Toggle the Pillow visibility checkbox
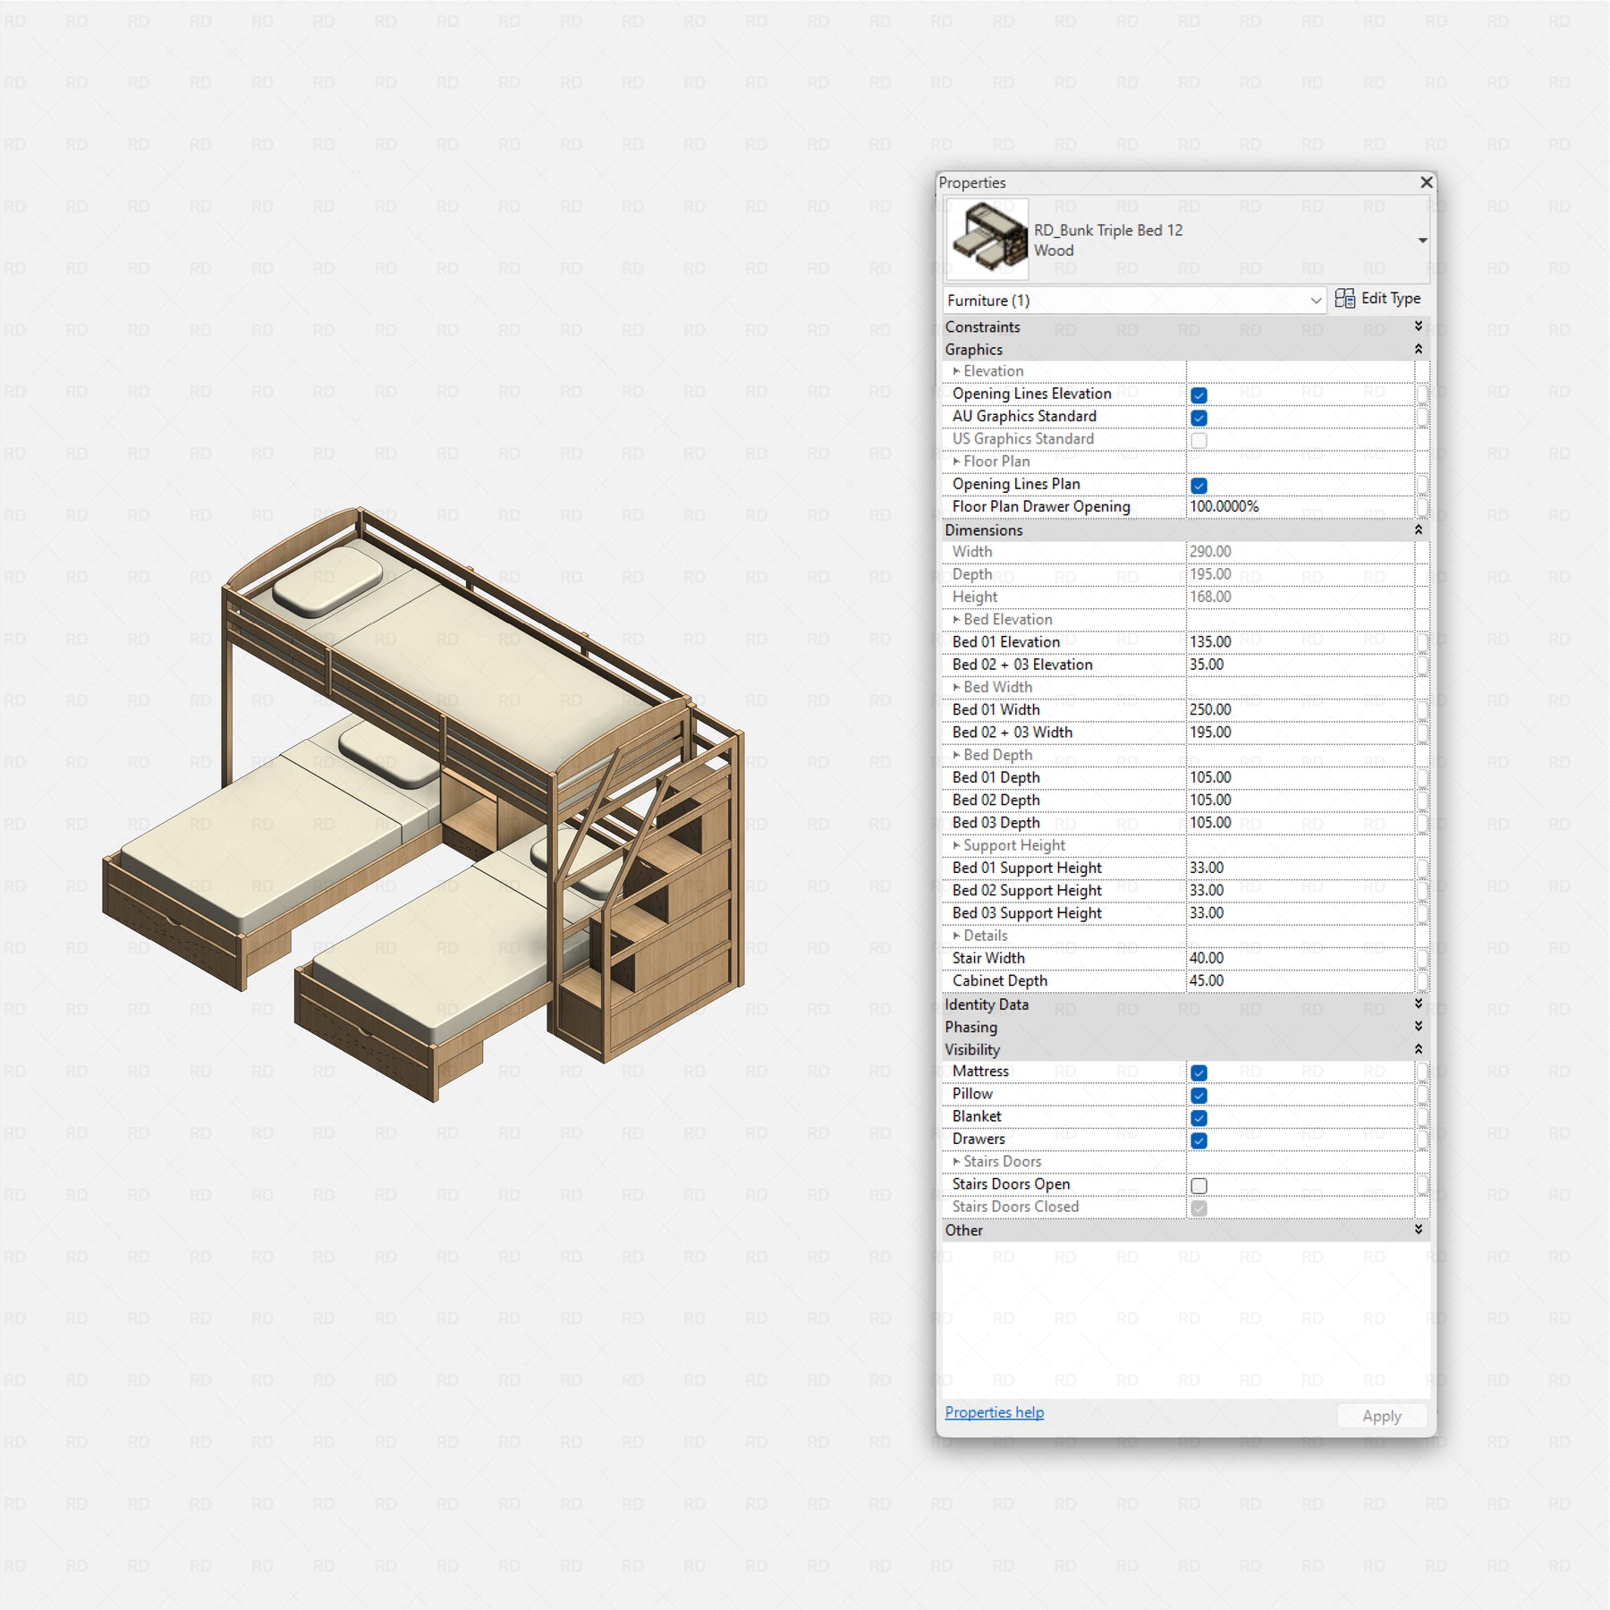Screen dimensions: 1610x1610 click(x=1199, y=1095)
